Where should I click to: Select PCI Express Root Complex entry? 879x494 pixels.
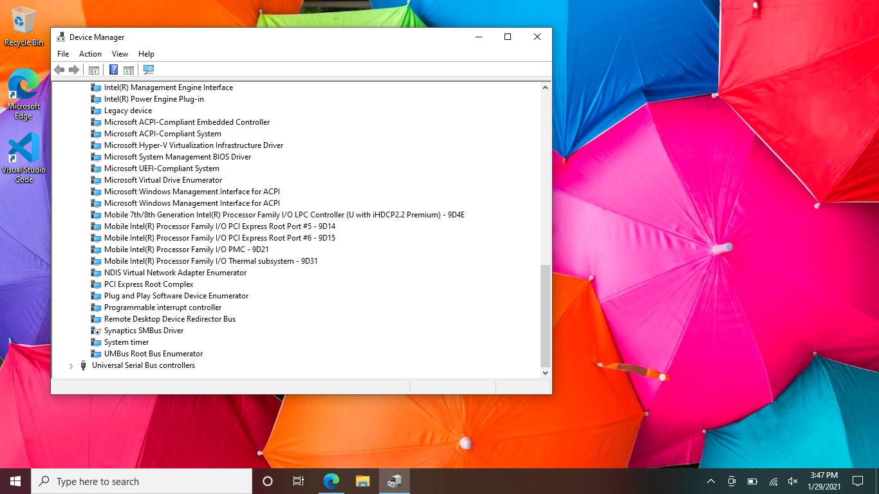149,284
